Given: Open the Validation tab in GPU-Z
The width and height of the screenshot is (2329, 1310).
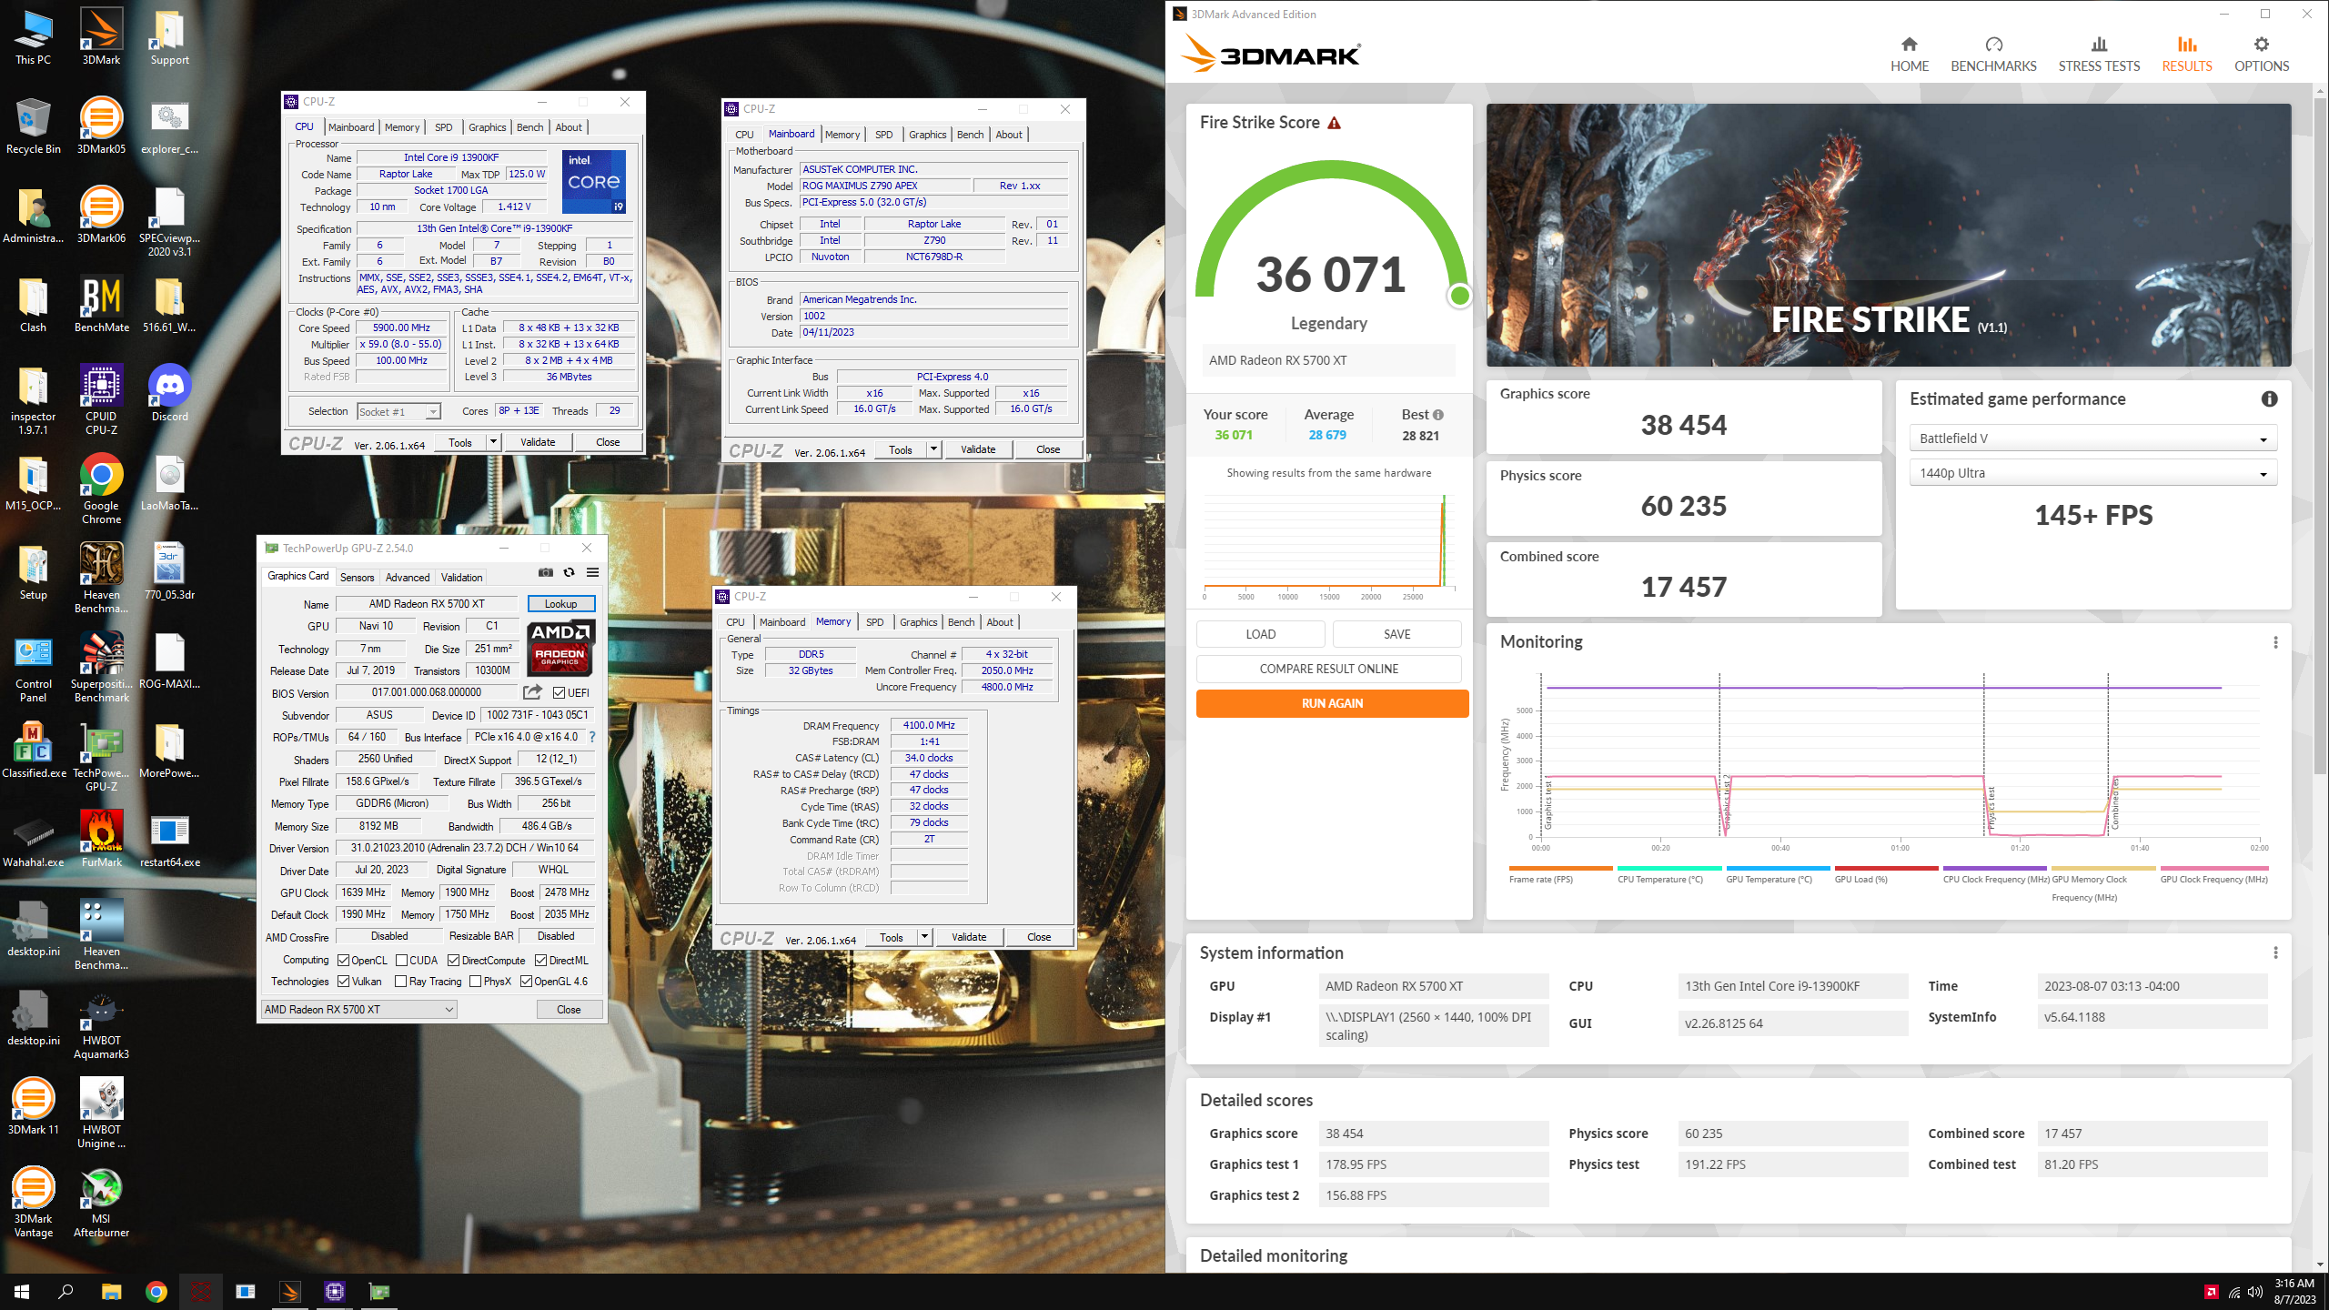Looking at the screenshot, I should tap(461, 577).
